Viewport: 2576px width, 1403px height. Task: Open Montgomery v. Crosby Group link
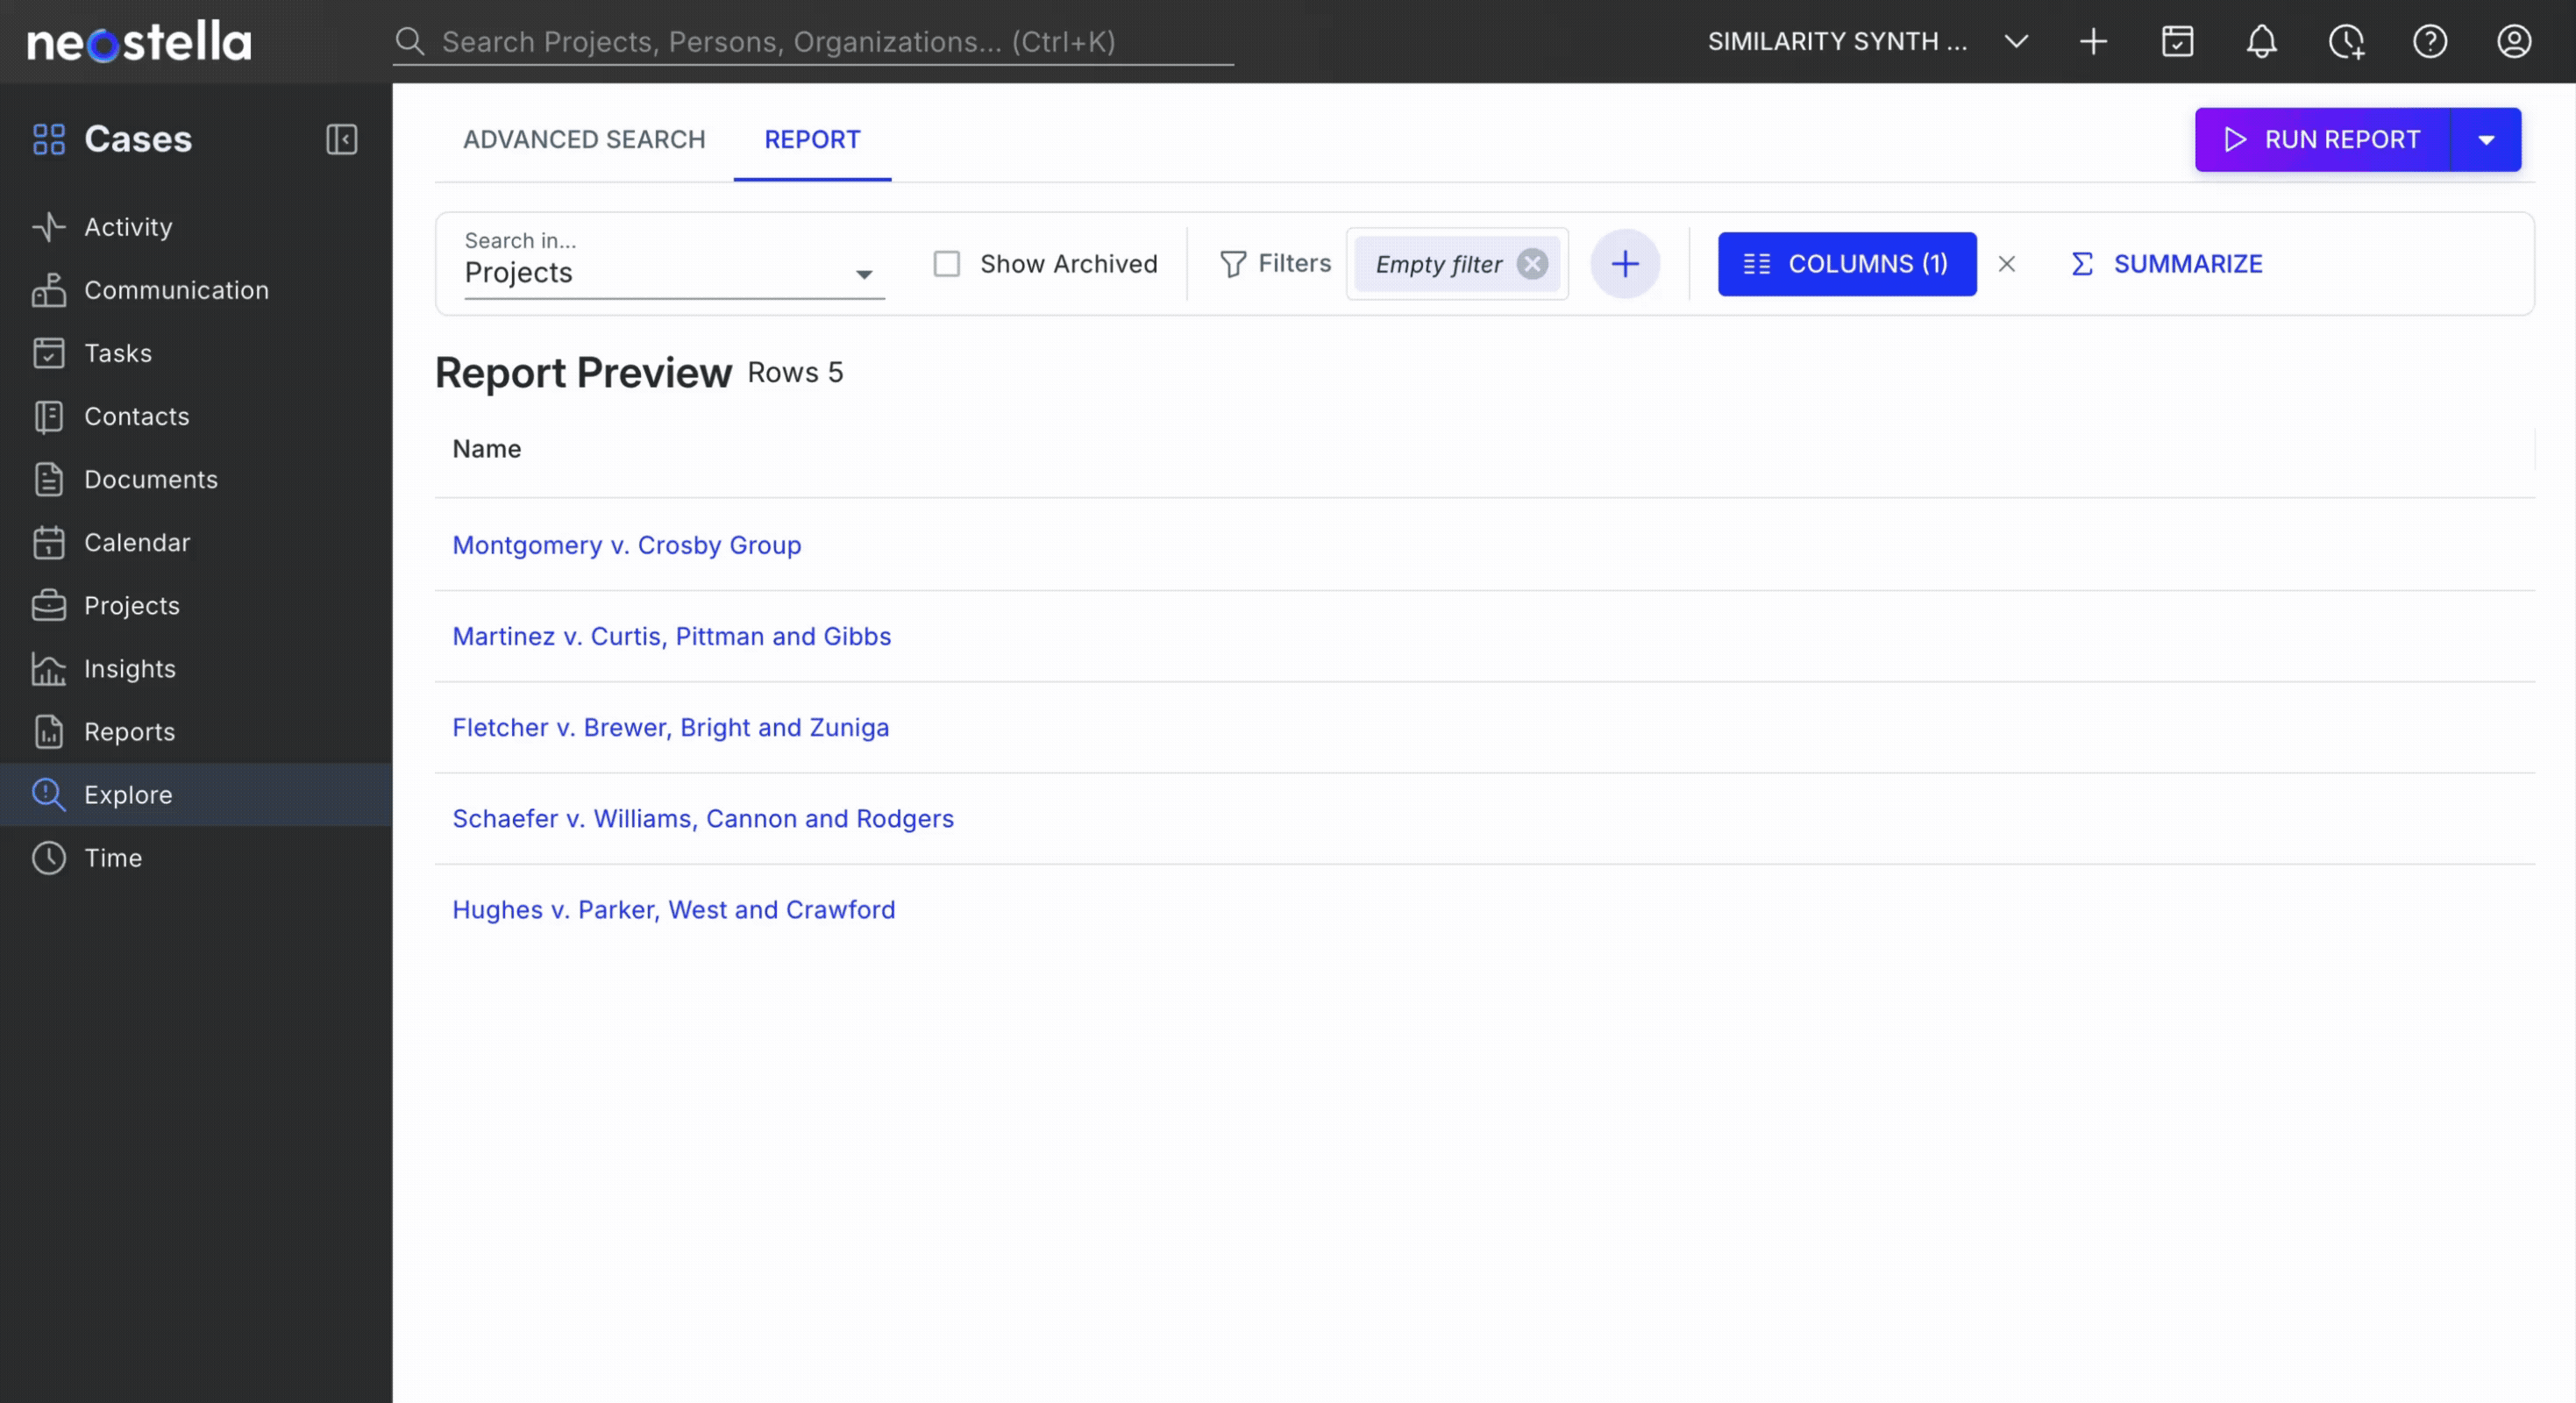tap(626, 545)
